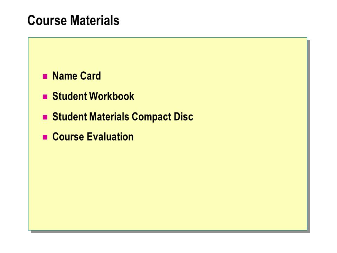Click the gray drop shadow under the yellow box
The height and width of the screenshot is (253, 337).
coord(170,232)
